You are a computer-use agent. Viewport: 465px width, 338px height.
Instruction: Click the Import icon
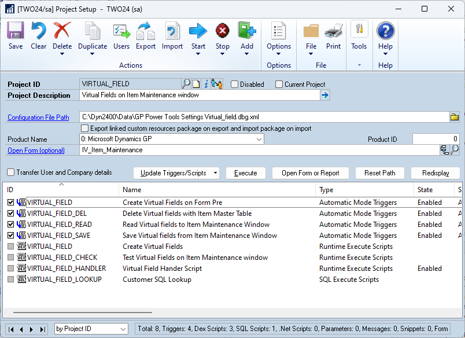[172, 31]
